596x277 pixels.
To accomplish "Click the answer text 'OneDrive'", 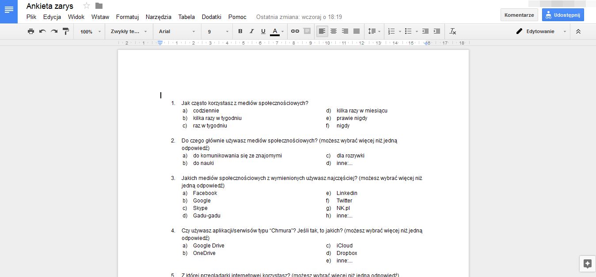I will [204, 253].
